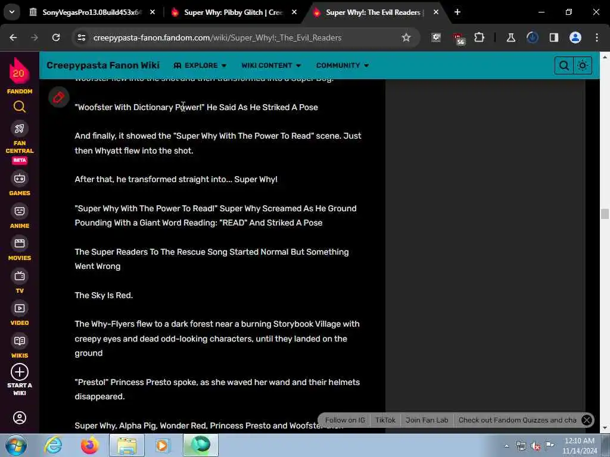Go back to the previous page

(13, 37)
